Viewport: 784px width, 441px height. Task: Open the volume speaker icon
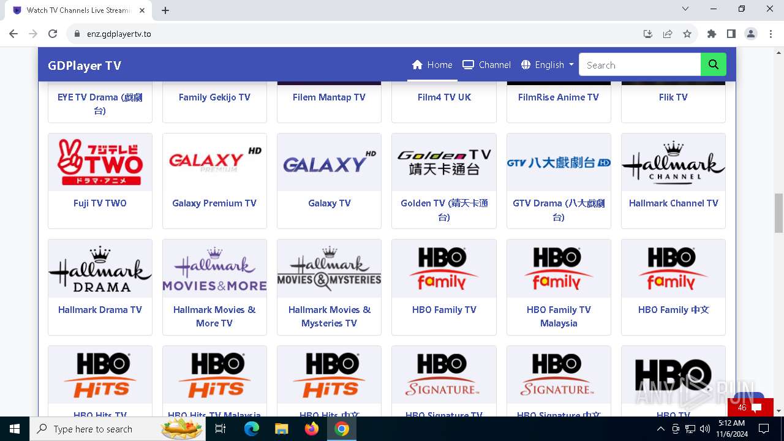[704, 429]
